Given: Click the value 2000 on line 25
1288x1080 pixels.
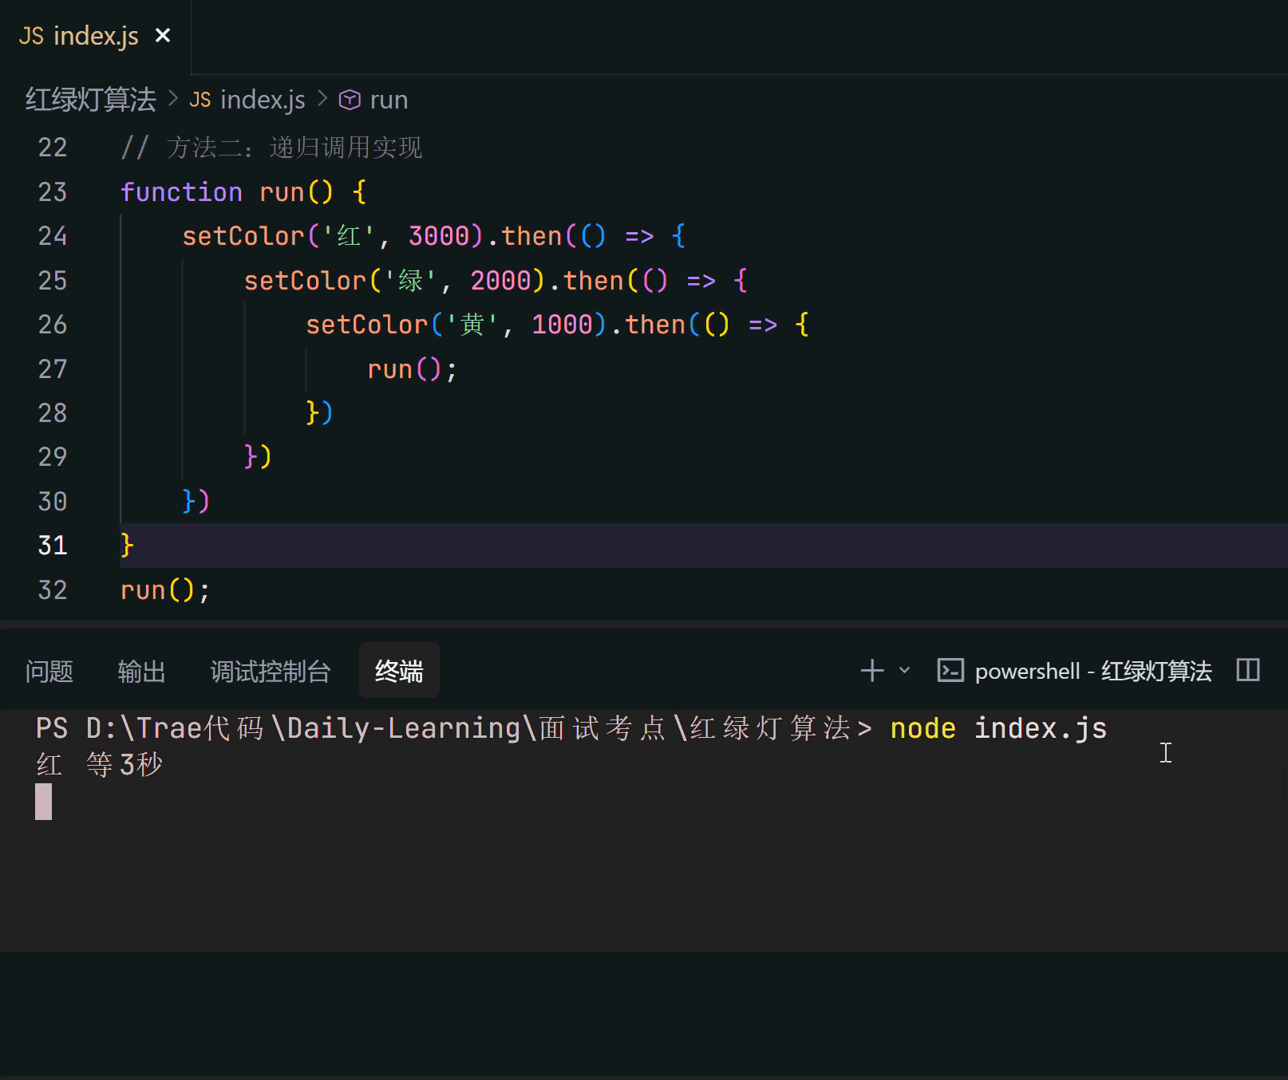Looking at the screenshot, I should [x=501, y=281].
